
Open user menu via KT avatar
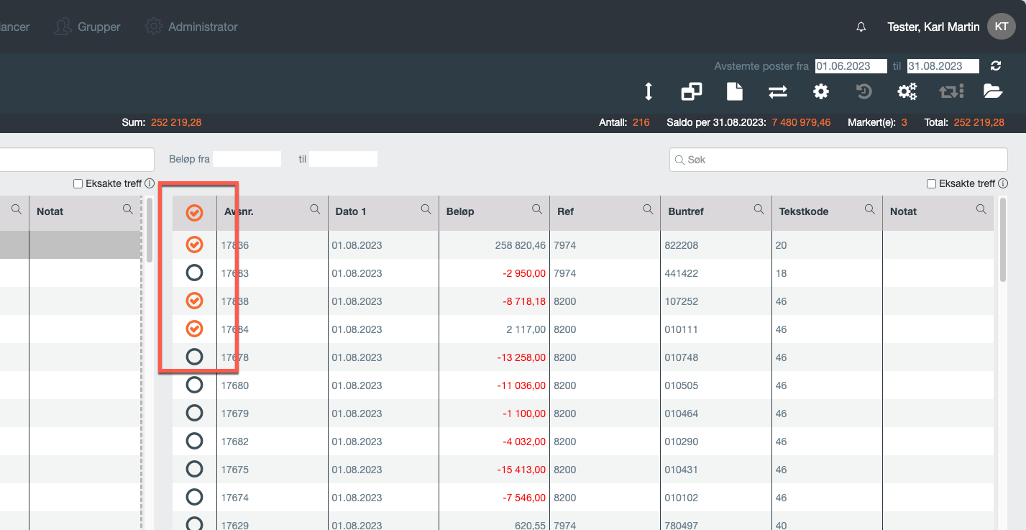pyautogui.click(x=1001, y=27)
